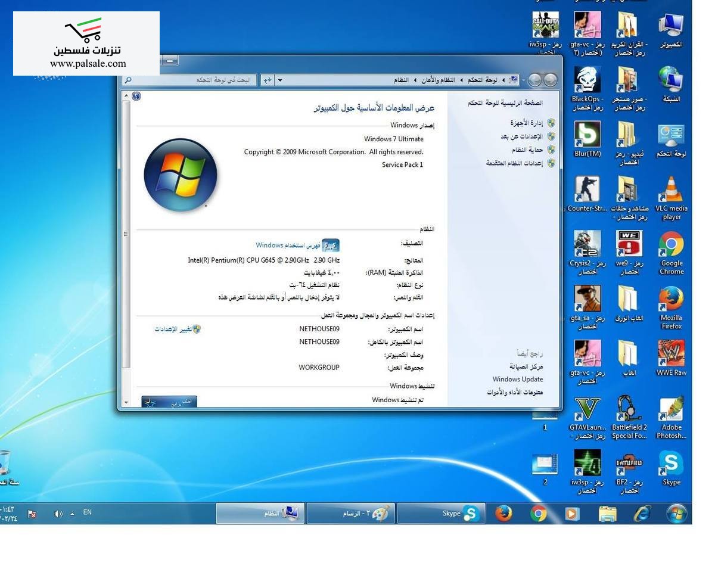Click the address bar refresh button
The image size is (715, 572).
click(x=268, y=80)
